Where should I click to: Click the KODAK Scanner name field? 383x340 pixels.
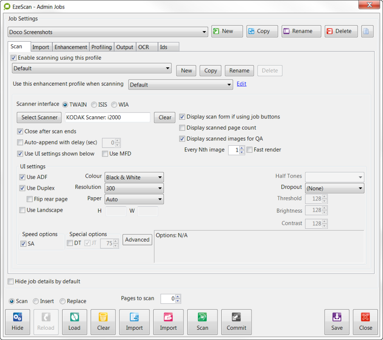[x=107, y=118]
